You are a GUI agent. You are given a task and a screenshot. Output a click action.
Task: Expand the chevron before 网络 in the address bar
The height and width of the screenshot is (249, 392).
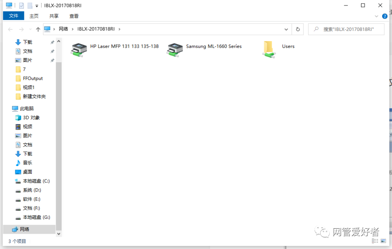pyautogui.click(x=54, y=29)
